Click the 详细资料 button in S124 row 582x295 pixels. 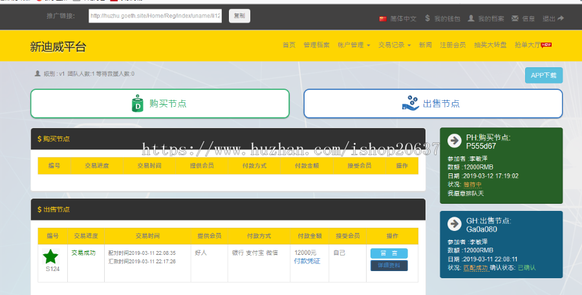click(389, 265)
